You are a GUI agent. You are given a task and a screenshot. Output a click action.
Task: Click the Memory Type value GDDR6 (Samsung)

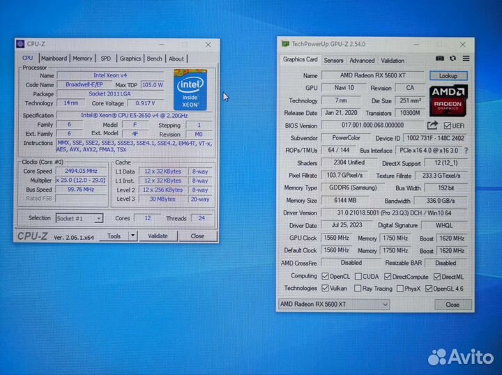(353, 187)
